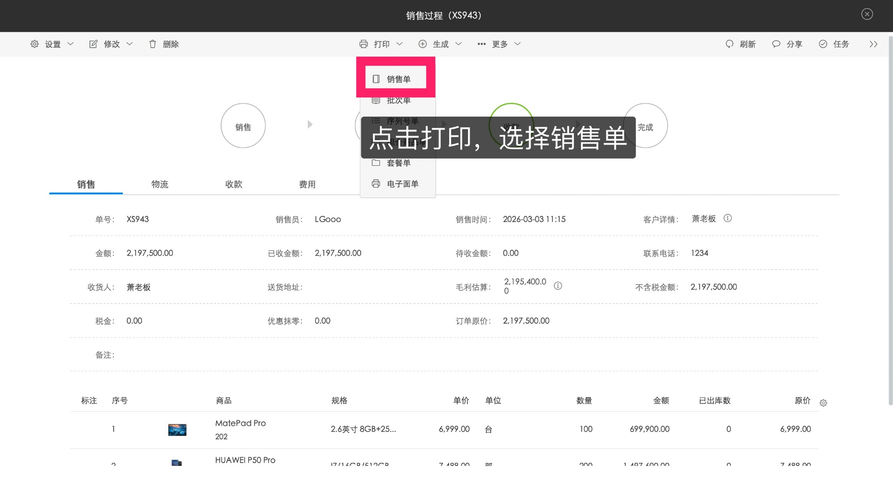Screen dimensions: 893x478
Task: Open the 设置 settings gear icon
Action: coord(34,44)
